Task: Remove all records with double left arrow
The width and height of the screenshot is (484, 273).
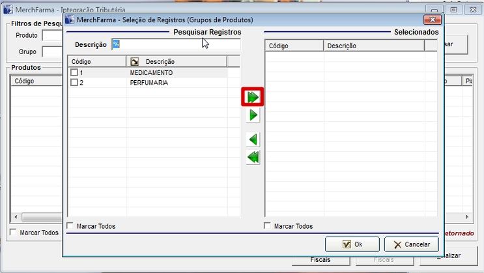Action: click(x=253, y=157)
